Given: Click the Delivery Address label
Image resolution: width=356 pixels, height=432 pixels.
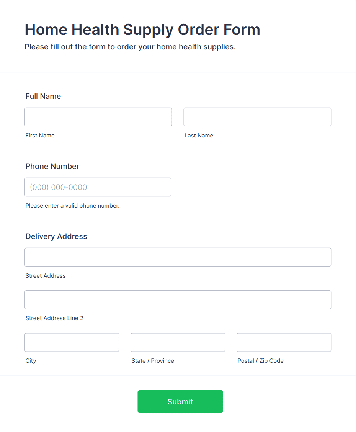Looking at the screenshot, I should (56, 236).
